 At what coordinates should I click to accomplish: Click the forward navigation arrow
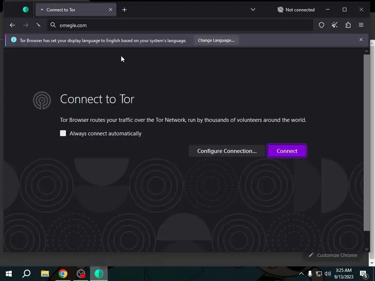[26, 25]
